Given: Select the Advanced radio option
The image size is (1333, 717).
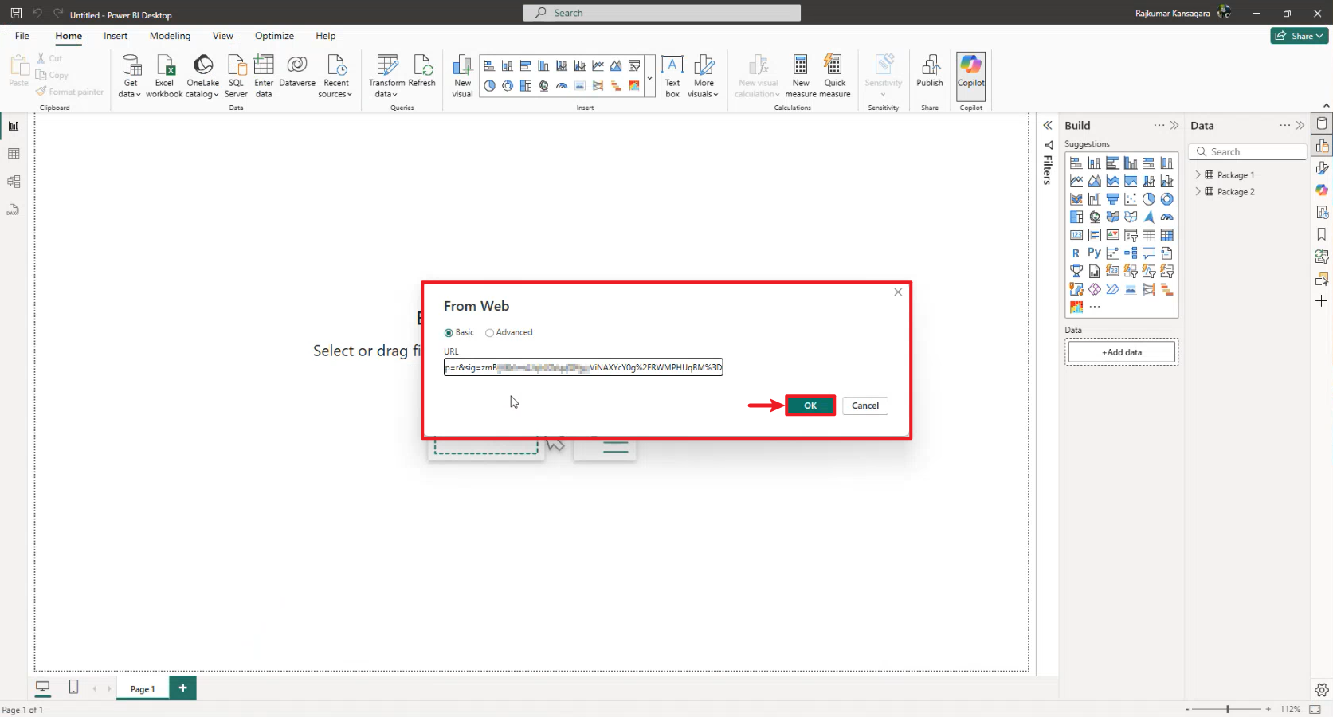Looking at the screenshot, I should pos(489,333).
